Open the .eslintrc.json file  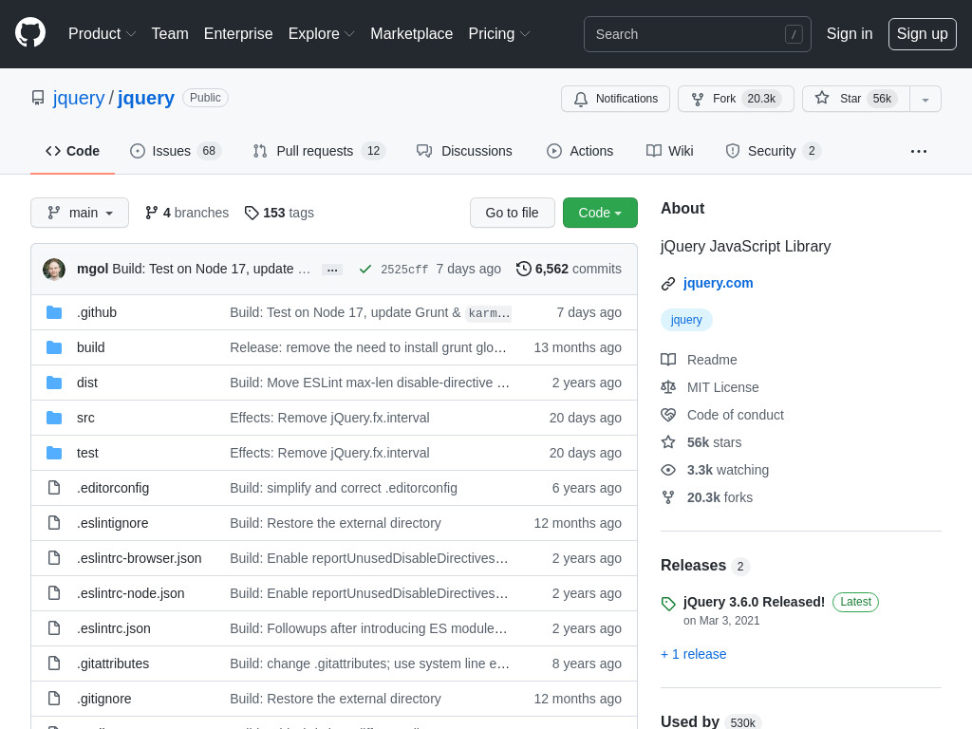114,628
